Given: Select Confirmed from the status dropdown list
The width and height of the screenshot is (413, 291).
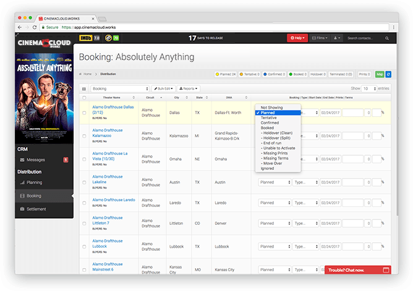Looking at the screenshot, I should [270, 123].
